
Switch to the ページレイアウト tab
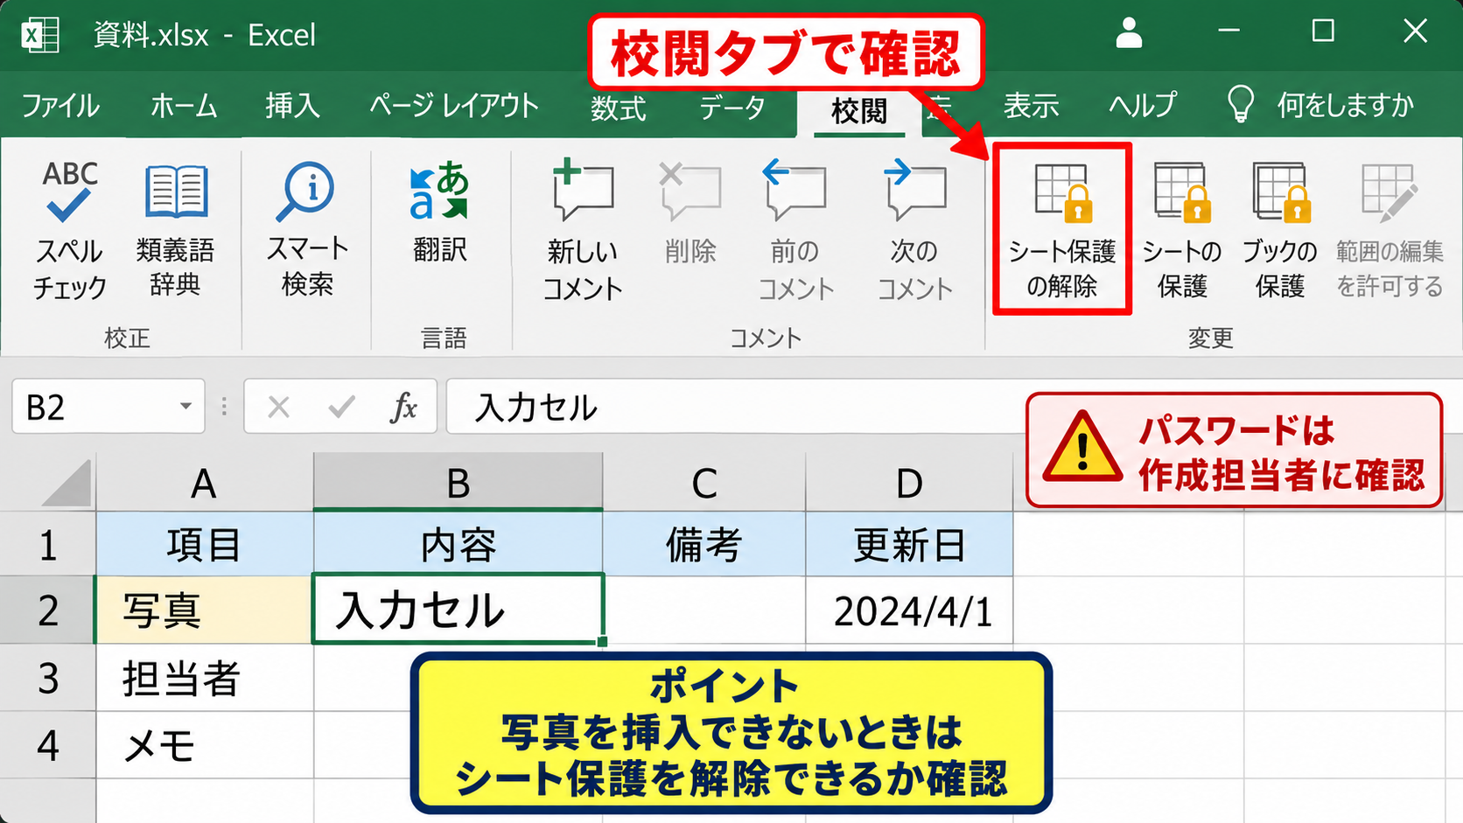coord(453,106)
